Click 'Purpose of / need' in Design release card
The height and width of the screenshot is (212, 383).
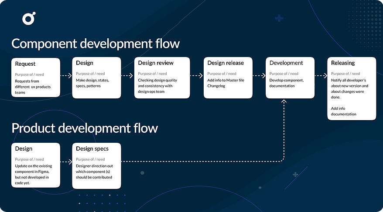pyautogui.click(x=222, y=74)
